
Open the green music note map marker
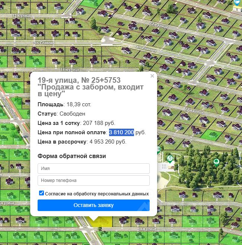(170, 159)
